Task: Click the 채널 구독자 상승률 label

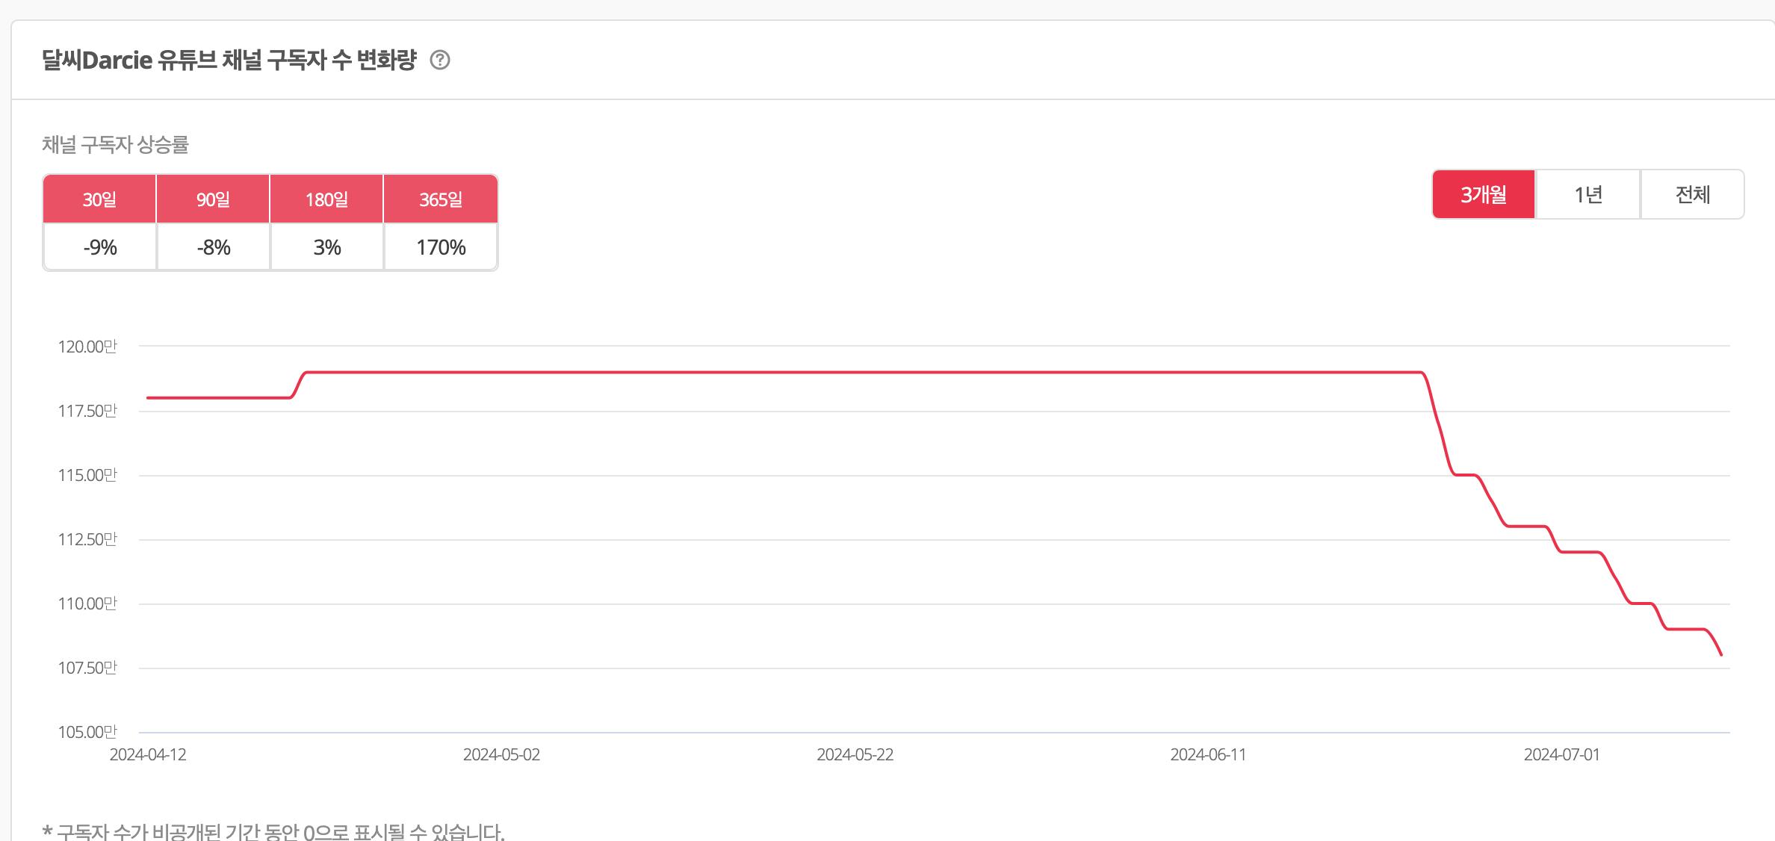Action: click(115, 144)
